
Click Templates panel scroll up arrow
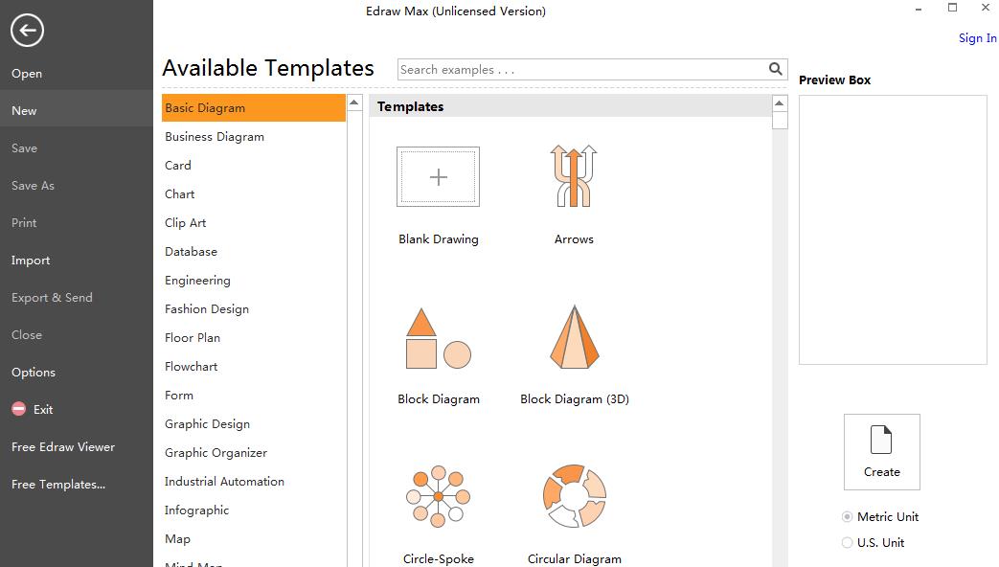(x=780, y=103)
